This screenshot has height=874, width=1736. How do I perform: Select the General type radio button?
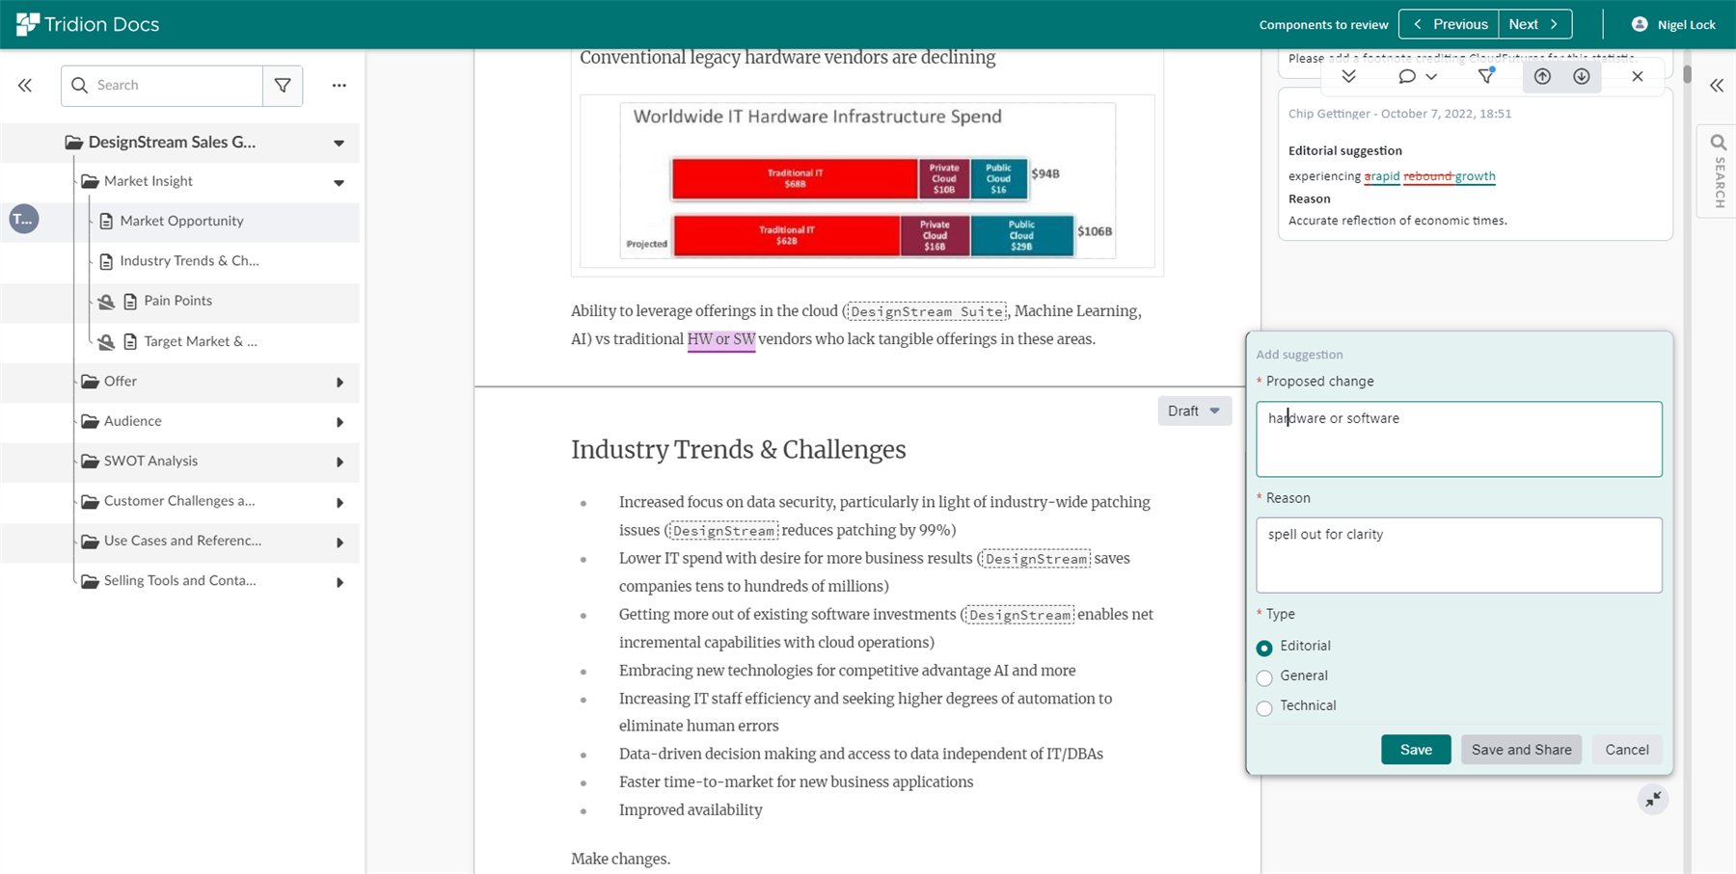(x=1264, y=677)
